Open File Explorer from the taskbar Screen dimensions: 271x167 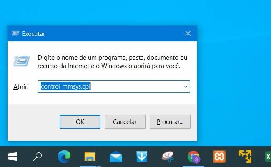[x=90, y=157]
